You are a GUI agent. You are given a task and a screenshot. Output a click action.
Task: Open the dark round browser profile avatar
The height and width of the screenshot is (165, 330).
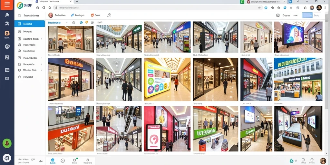[319, 8]
